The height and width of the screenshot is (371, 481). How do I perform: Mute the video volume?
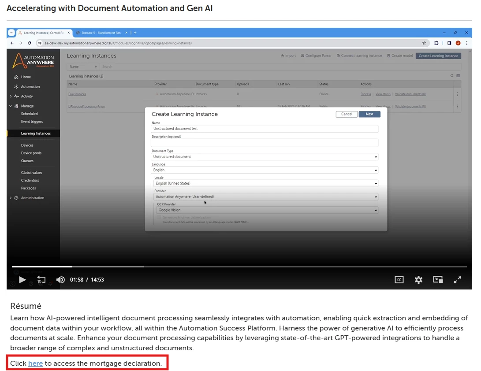(x=60, y=280)
